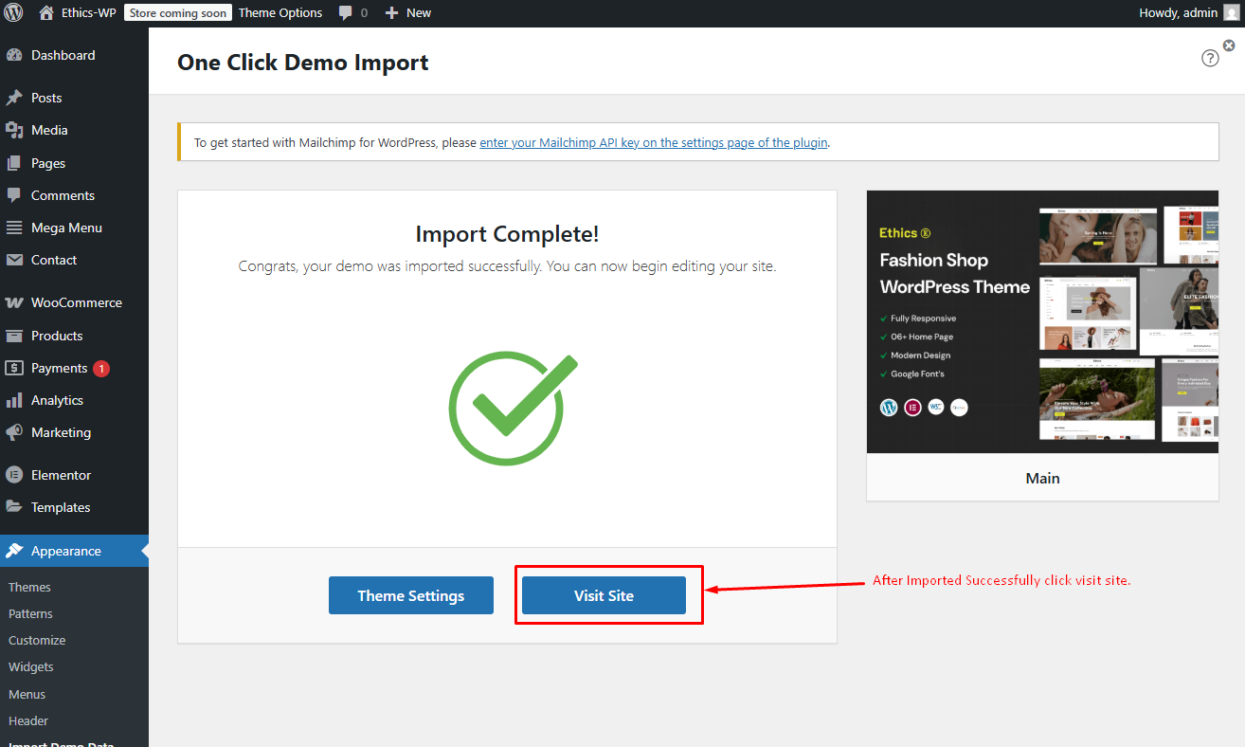Image resolution: width=1245 pixels, height=747 pixels.
Task: Open Header submenu item
Action: tap(28, 720)
